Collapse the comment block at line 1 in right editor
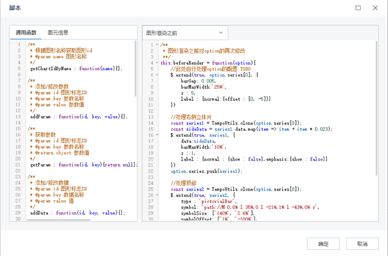This screenshot has width=388, height=256. tap(157, 45)
